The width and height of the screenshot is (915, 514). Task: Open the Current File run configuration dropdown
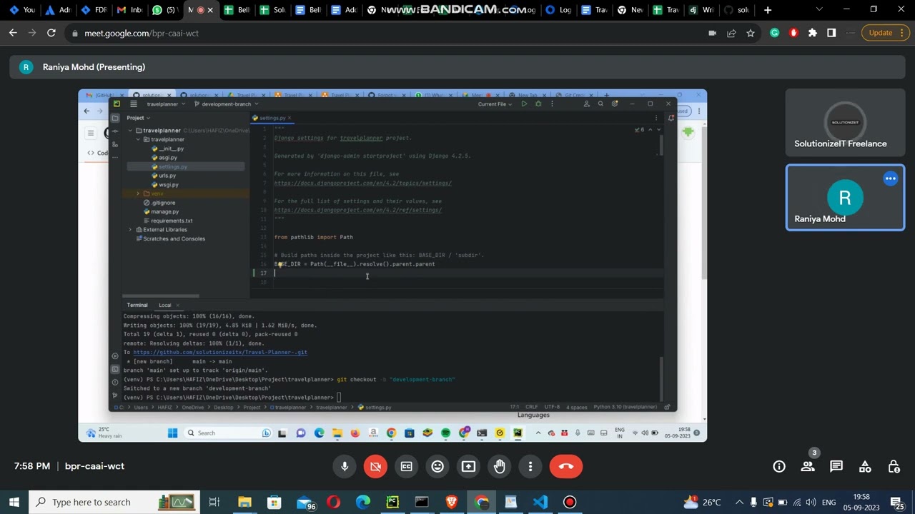click(x=495, y=104)
